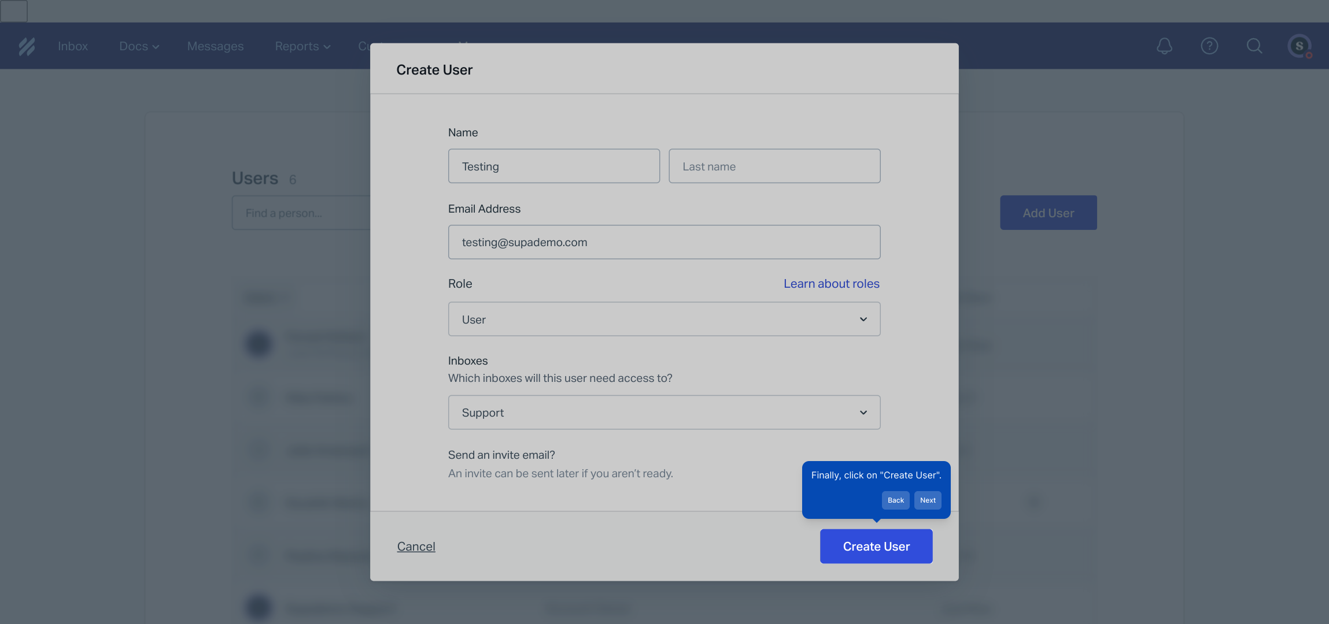Click the small box at top-left corner
The height and width of the screenshot is (624, 1329).
[x=14, y=11]
